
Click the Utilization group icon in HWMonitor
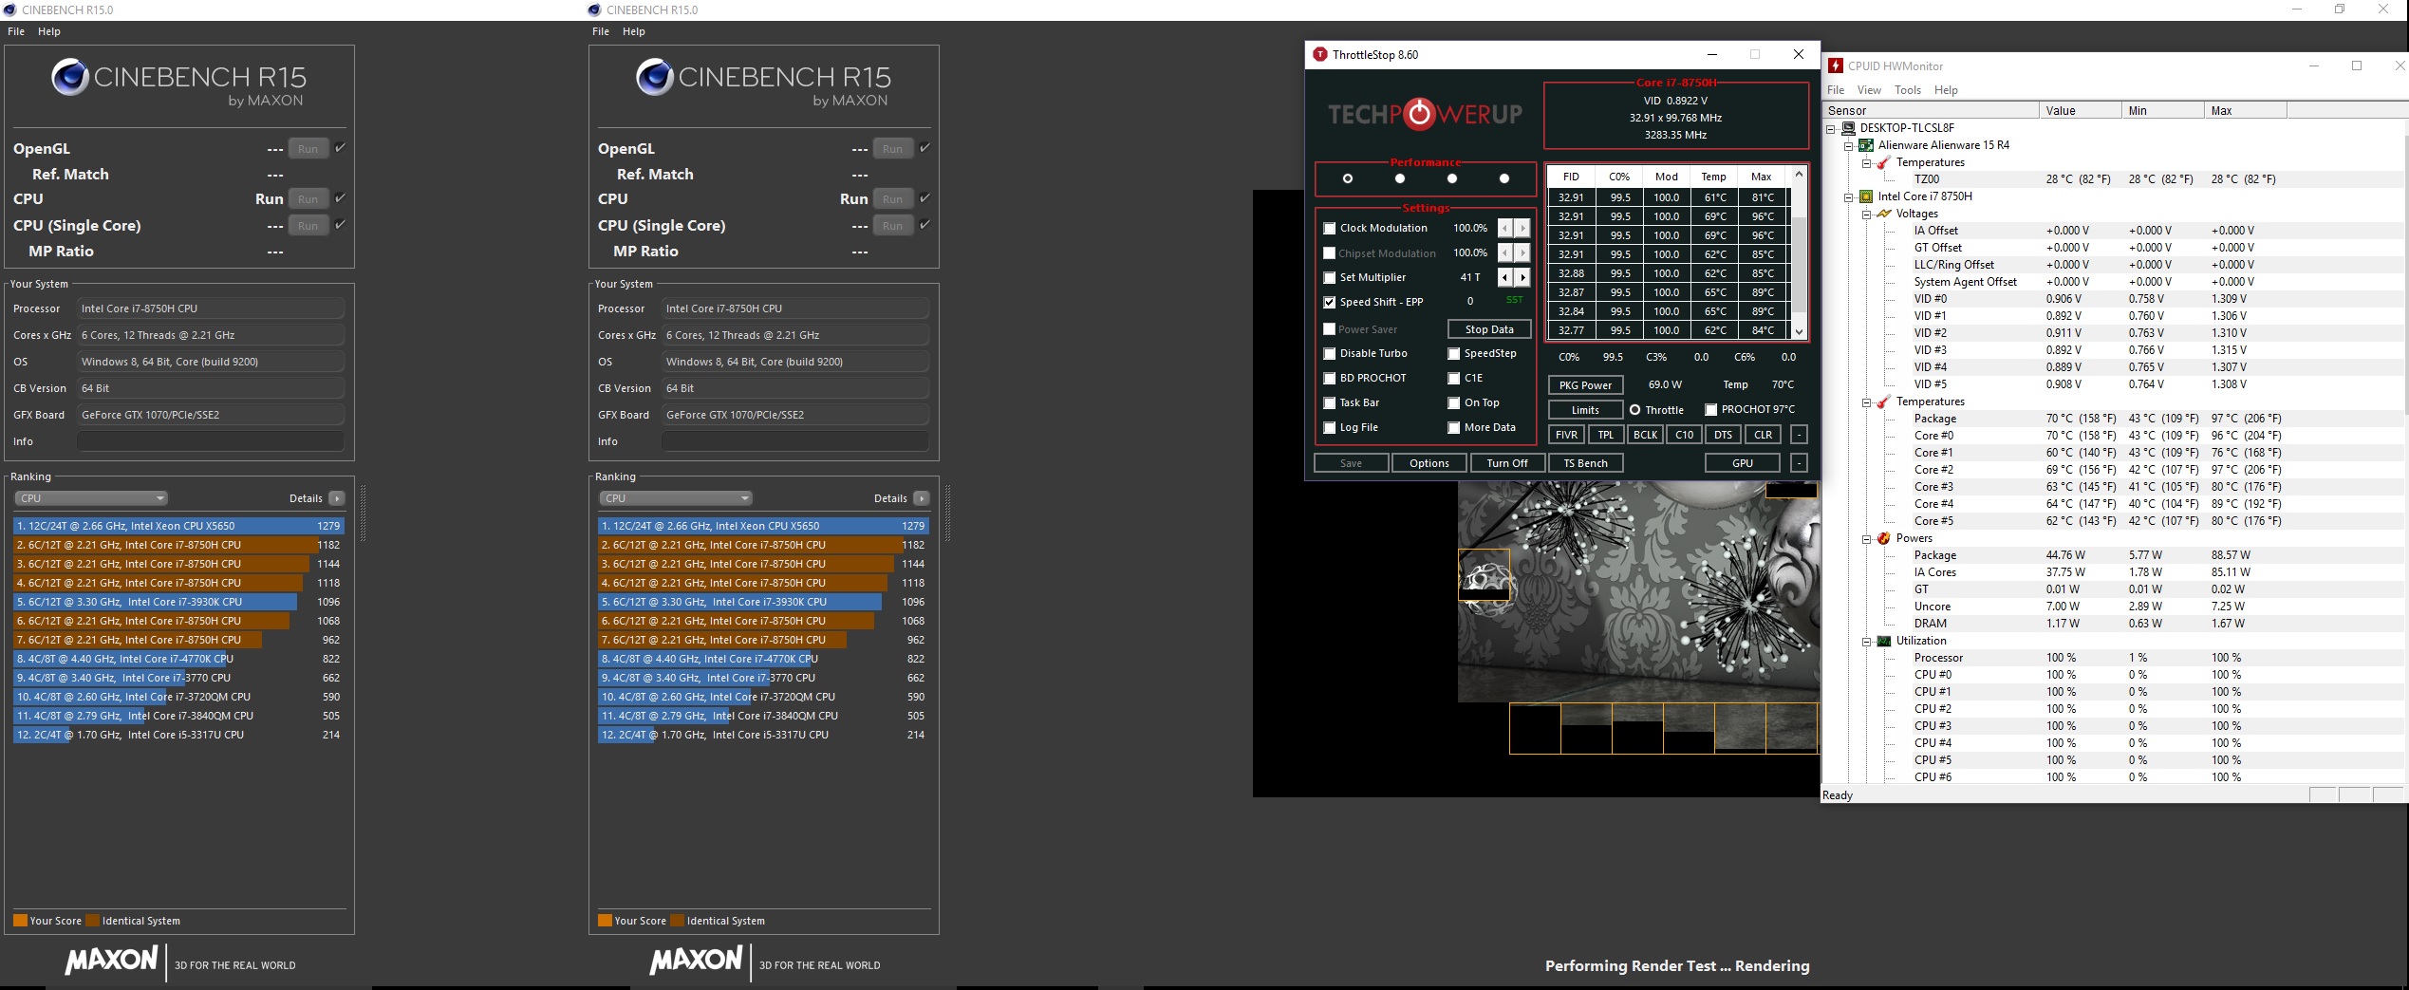coord(1884,641)
